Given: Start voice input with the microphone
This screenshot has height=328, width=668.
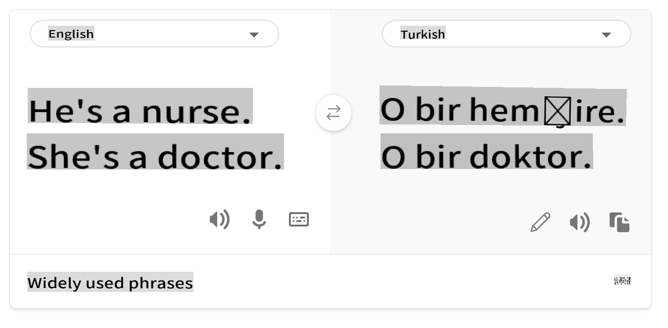Looking at the screenshot, I should click(259, 219).
